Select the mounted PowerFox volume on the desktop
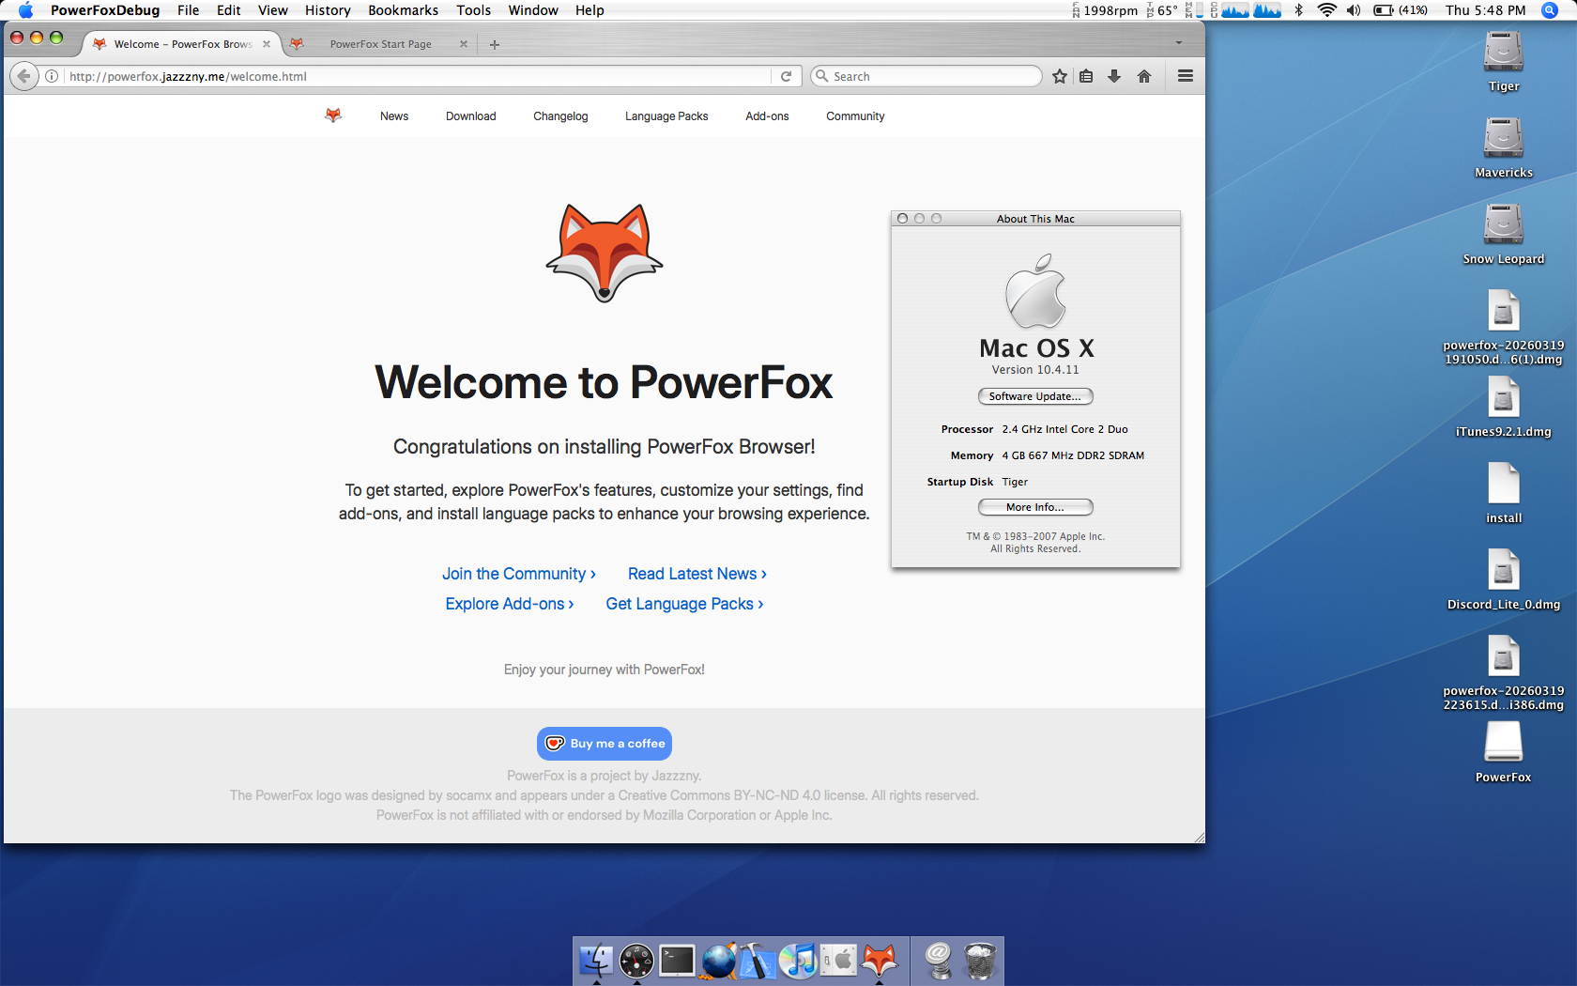 pos(1503,752)
